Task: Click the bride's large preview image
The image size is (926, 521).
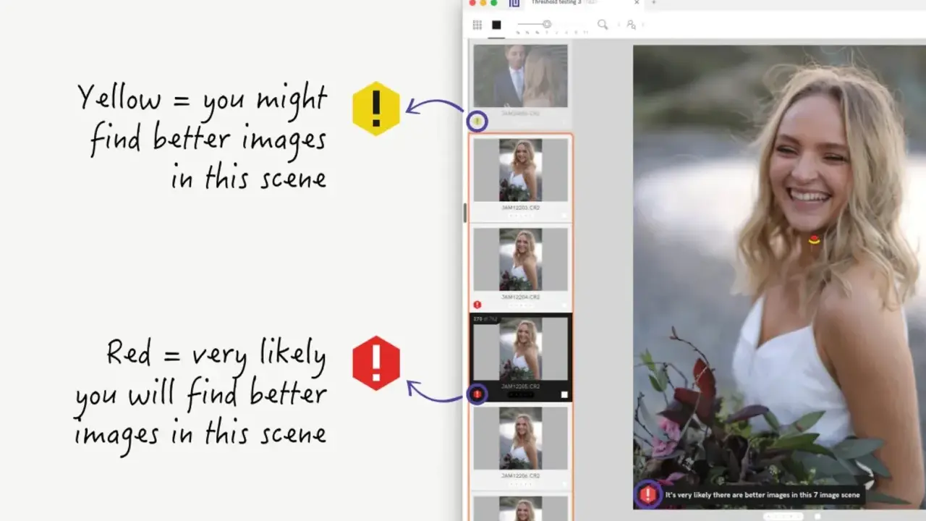Action: point(779,277)
